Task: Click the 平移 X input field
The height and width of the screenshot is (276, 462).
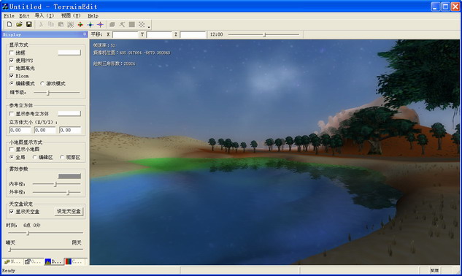Action: coord(126,34)
